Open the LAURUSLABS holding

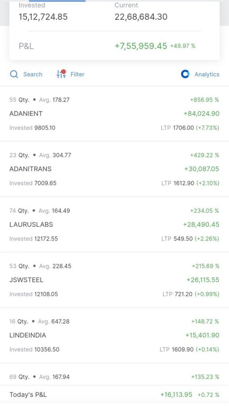[x=114, y=224]
